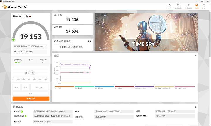The width and height of the screenshot is (211, 126).
Task: Toggle the CPU clock frequency legend (purple)
Action: [144, 88]
